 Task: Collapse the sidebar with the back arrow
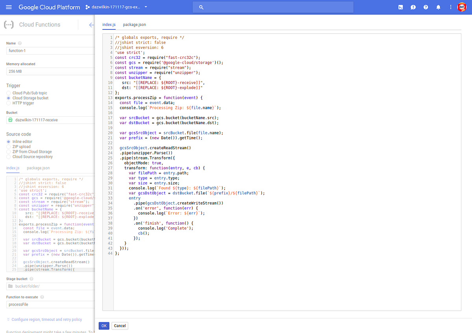pyautogui.click(x=91, y=25)
